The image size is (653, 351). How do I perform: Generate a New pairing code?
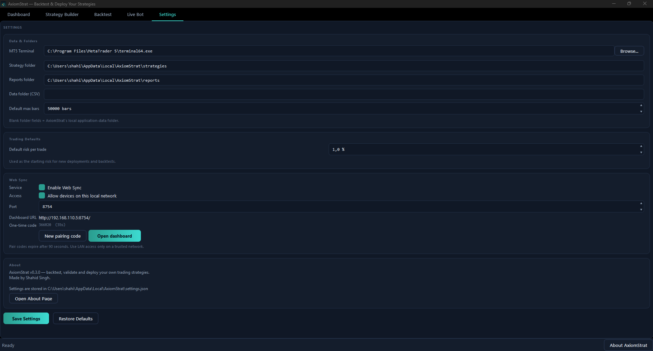click(x=63, y=236)
